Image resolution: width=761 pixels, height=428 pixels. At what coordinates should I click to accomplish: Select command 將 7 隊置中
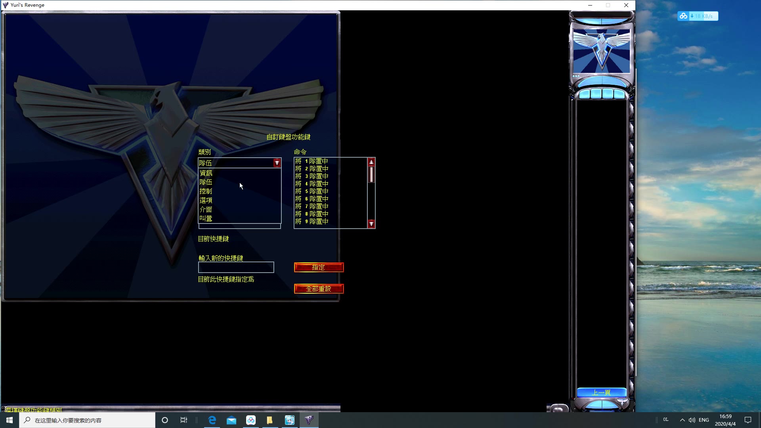click(x=331, y=206)
